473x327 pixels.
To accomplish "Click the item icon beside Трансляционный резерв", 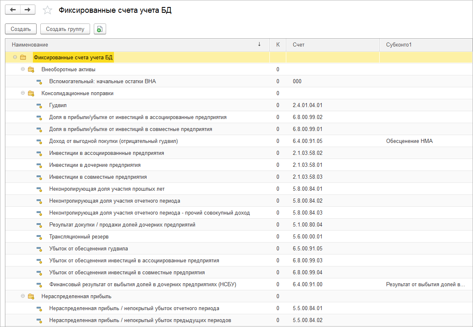I will click(39, 237).
